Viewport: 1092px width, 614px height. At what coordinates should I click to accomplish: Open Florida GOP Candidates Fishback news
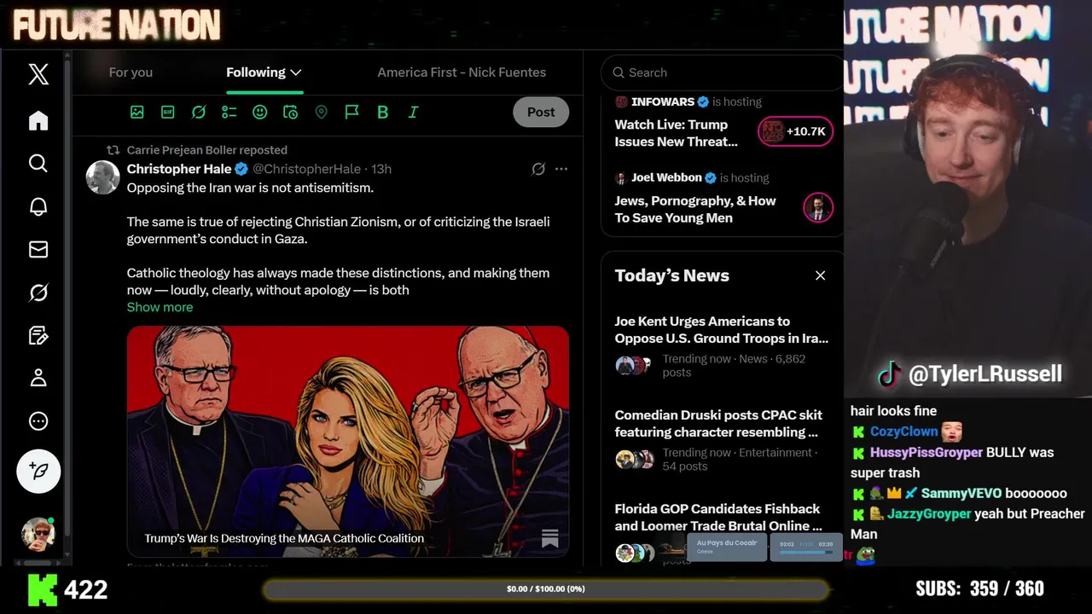coord(719,517)
